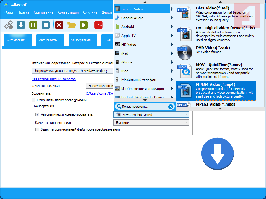Switch to the Скачивание tab

coord(18,40)
